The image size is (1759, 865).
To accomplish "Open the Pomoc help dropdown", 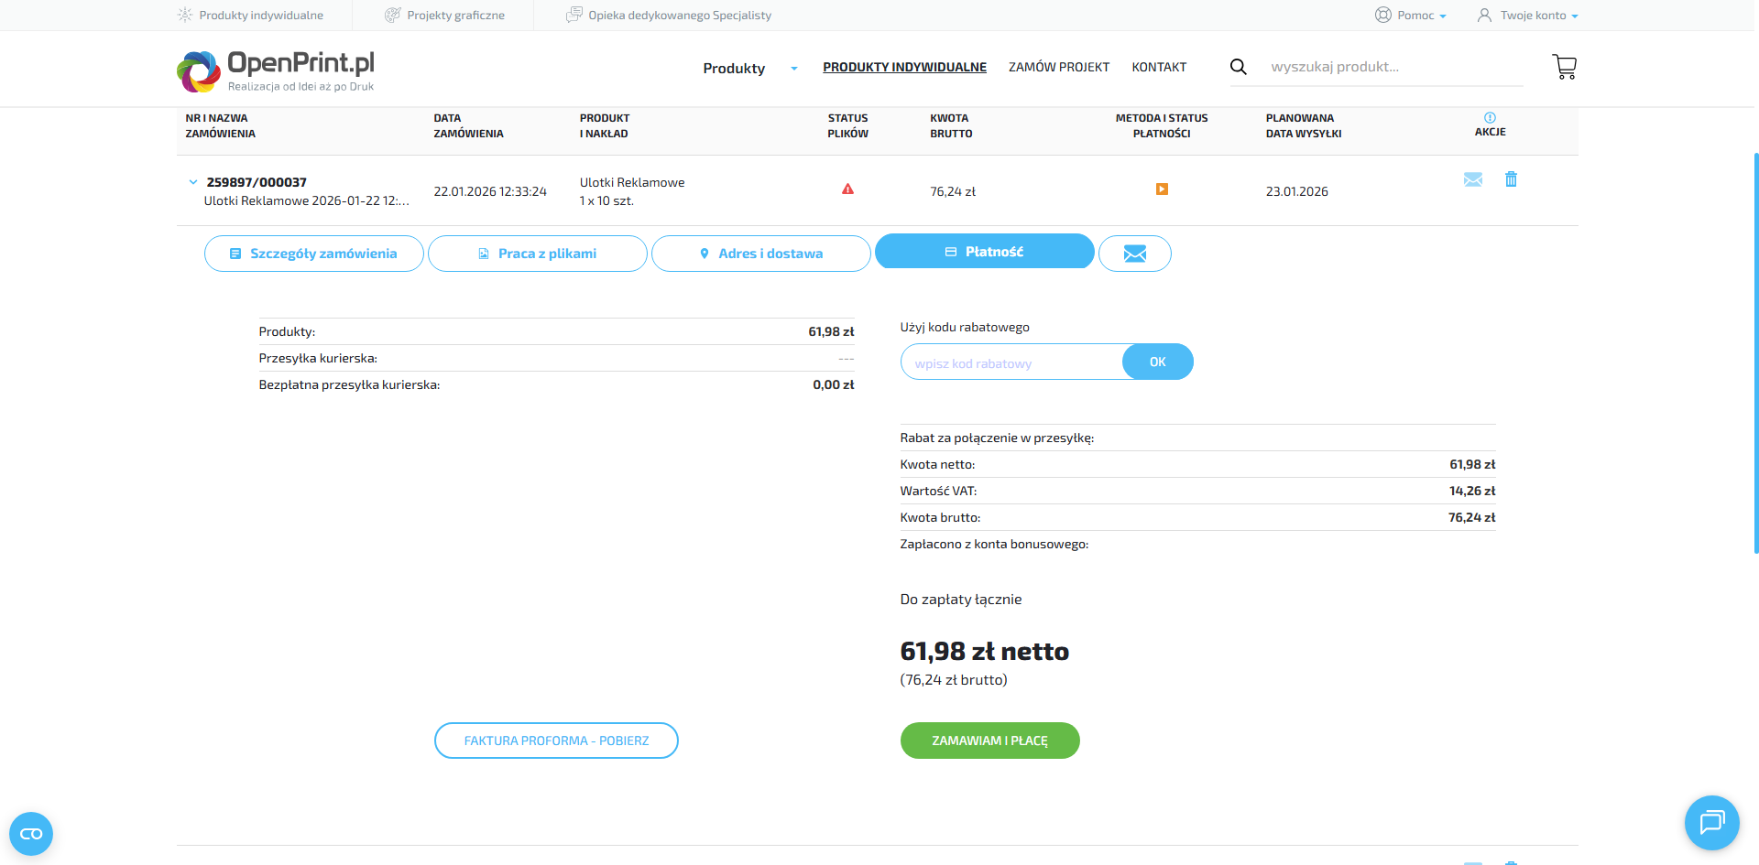I will click(1411, 16).
